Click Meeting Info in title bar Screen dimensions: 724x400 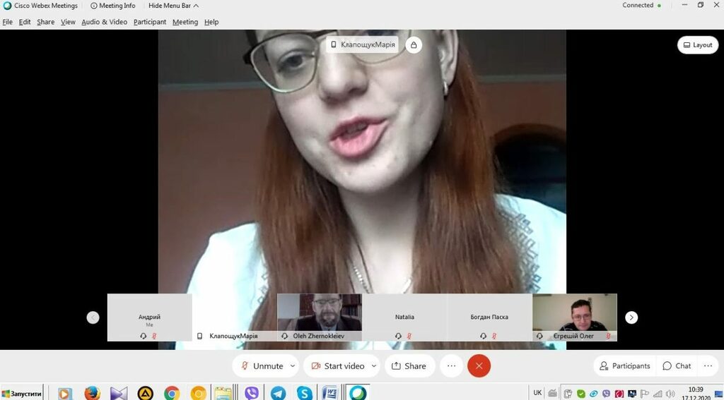pos(113,6)
